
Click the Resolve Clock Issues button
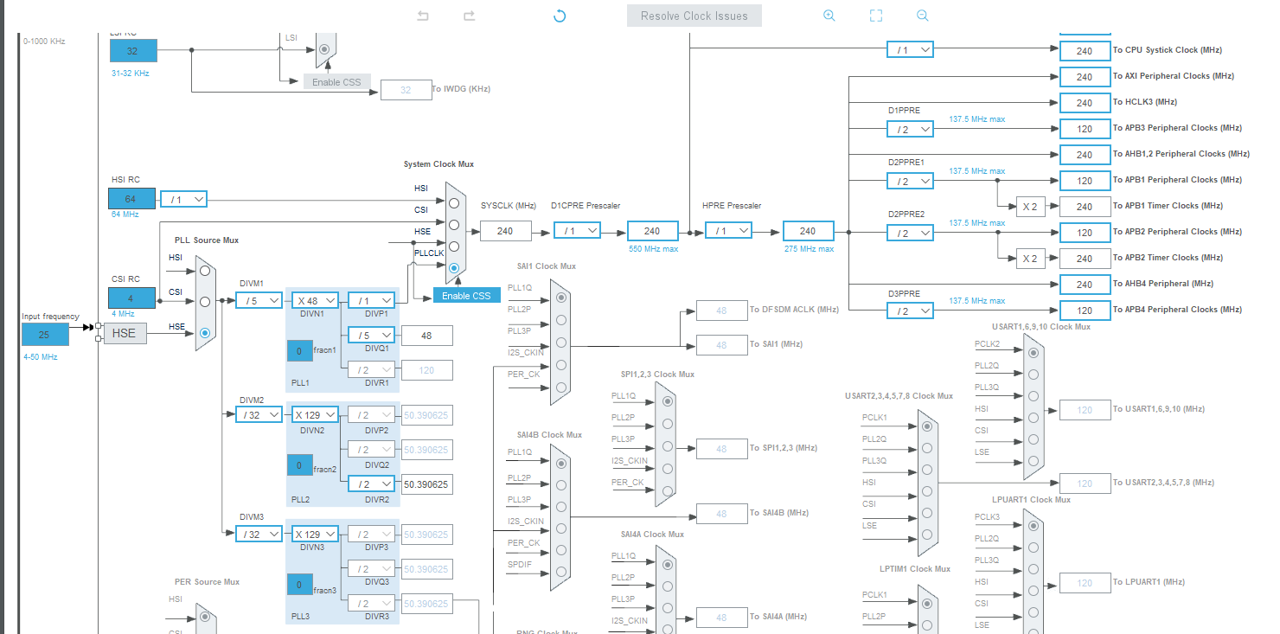[694, 15]
